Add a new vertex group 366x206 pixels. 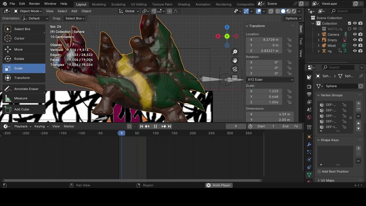pyautogui.click(x=359, y=103)
